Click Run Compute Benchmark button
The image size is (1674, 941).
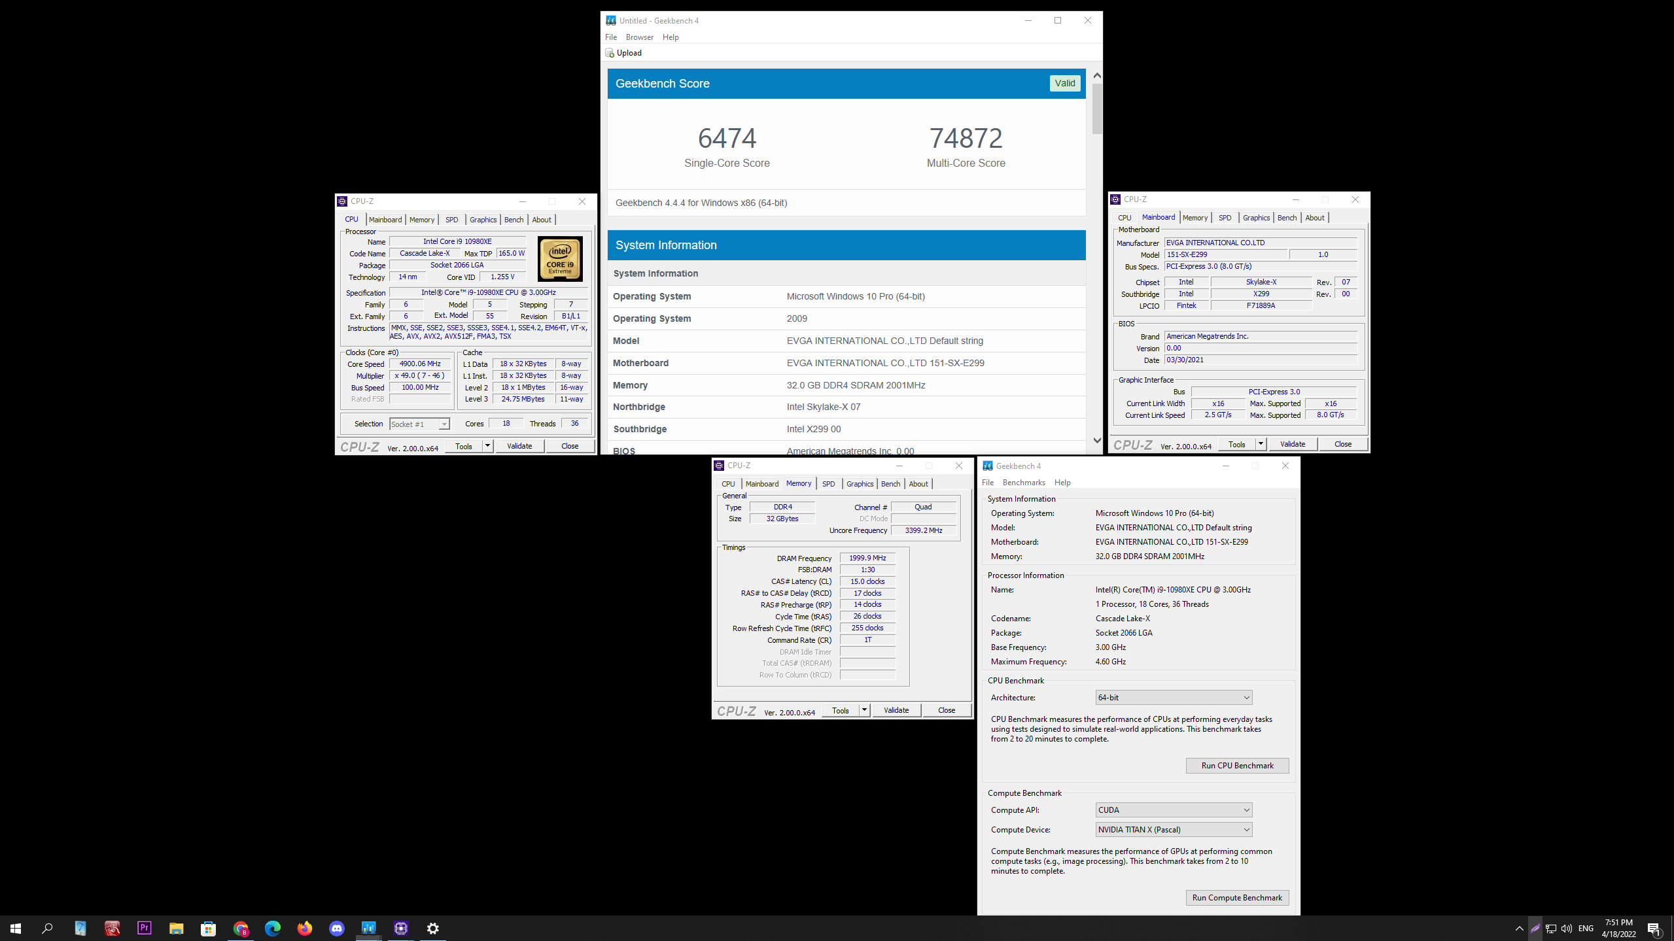(1237, 898)
